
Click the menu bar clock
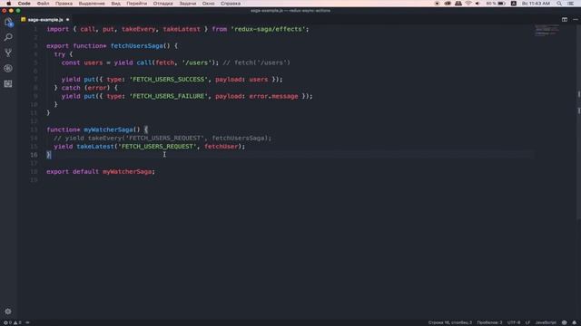pyautogui.click(x=536, y=4)
